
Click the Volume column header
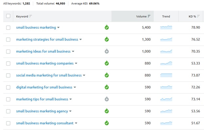[132, 16]
